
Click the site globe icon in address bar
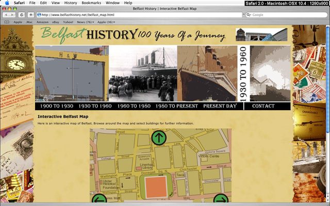(x=39, y=15)
